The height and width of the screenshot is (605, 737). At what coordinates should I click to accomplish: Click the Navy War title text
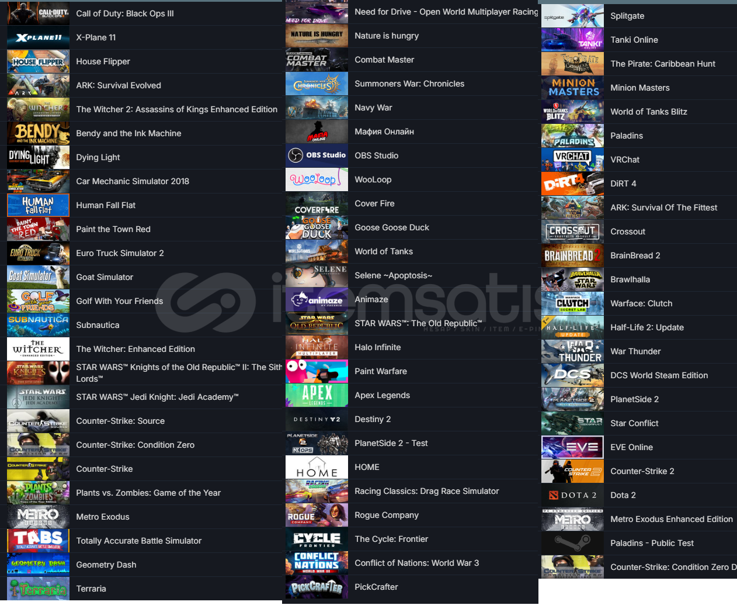coord(373,108)
